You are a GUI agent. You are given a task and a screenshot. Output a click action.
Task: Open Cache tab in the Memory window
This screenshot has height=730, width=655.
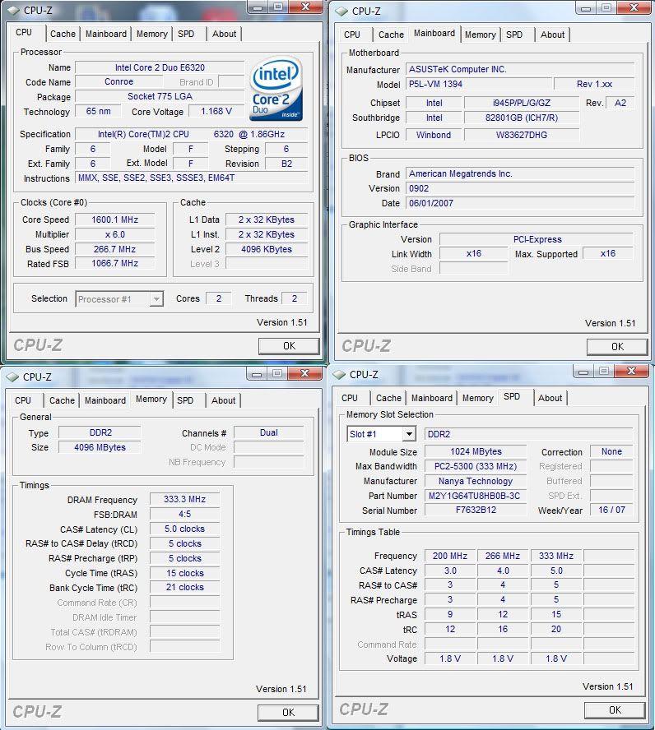62,400
